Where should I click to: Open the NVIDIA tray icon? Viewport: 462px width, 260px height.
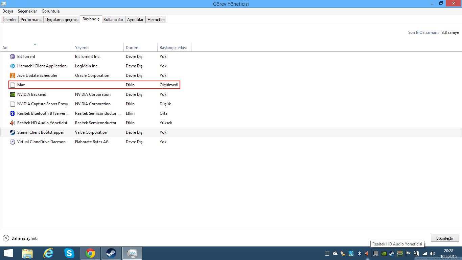[384, 253]
